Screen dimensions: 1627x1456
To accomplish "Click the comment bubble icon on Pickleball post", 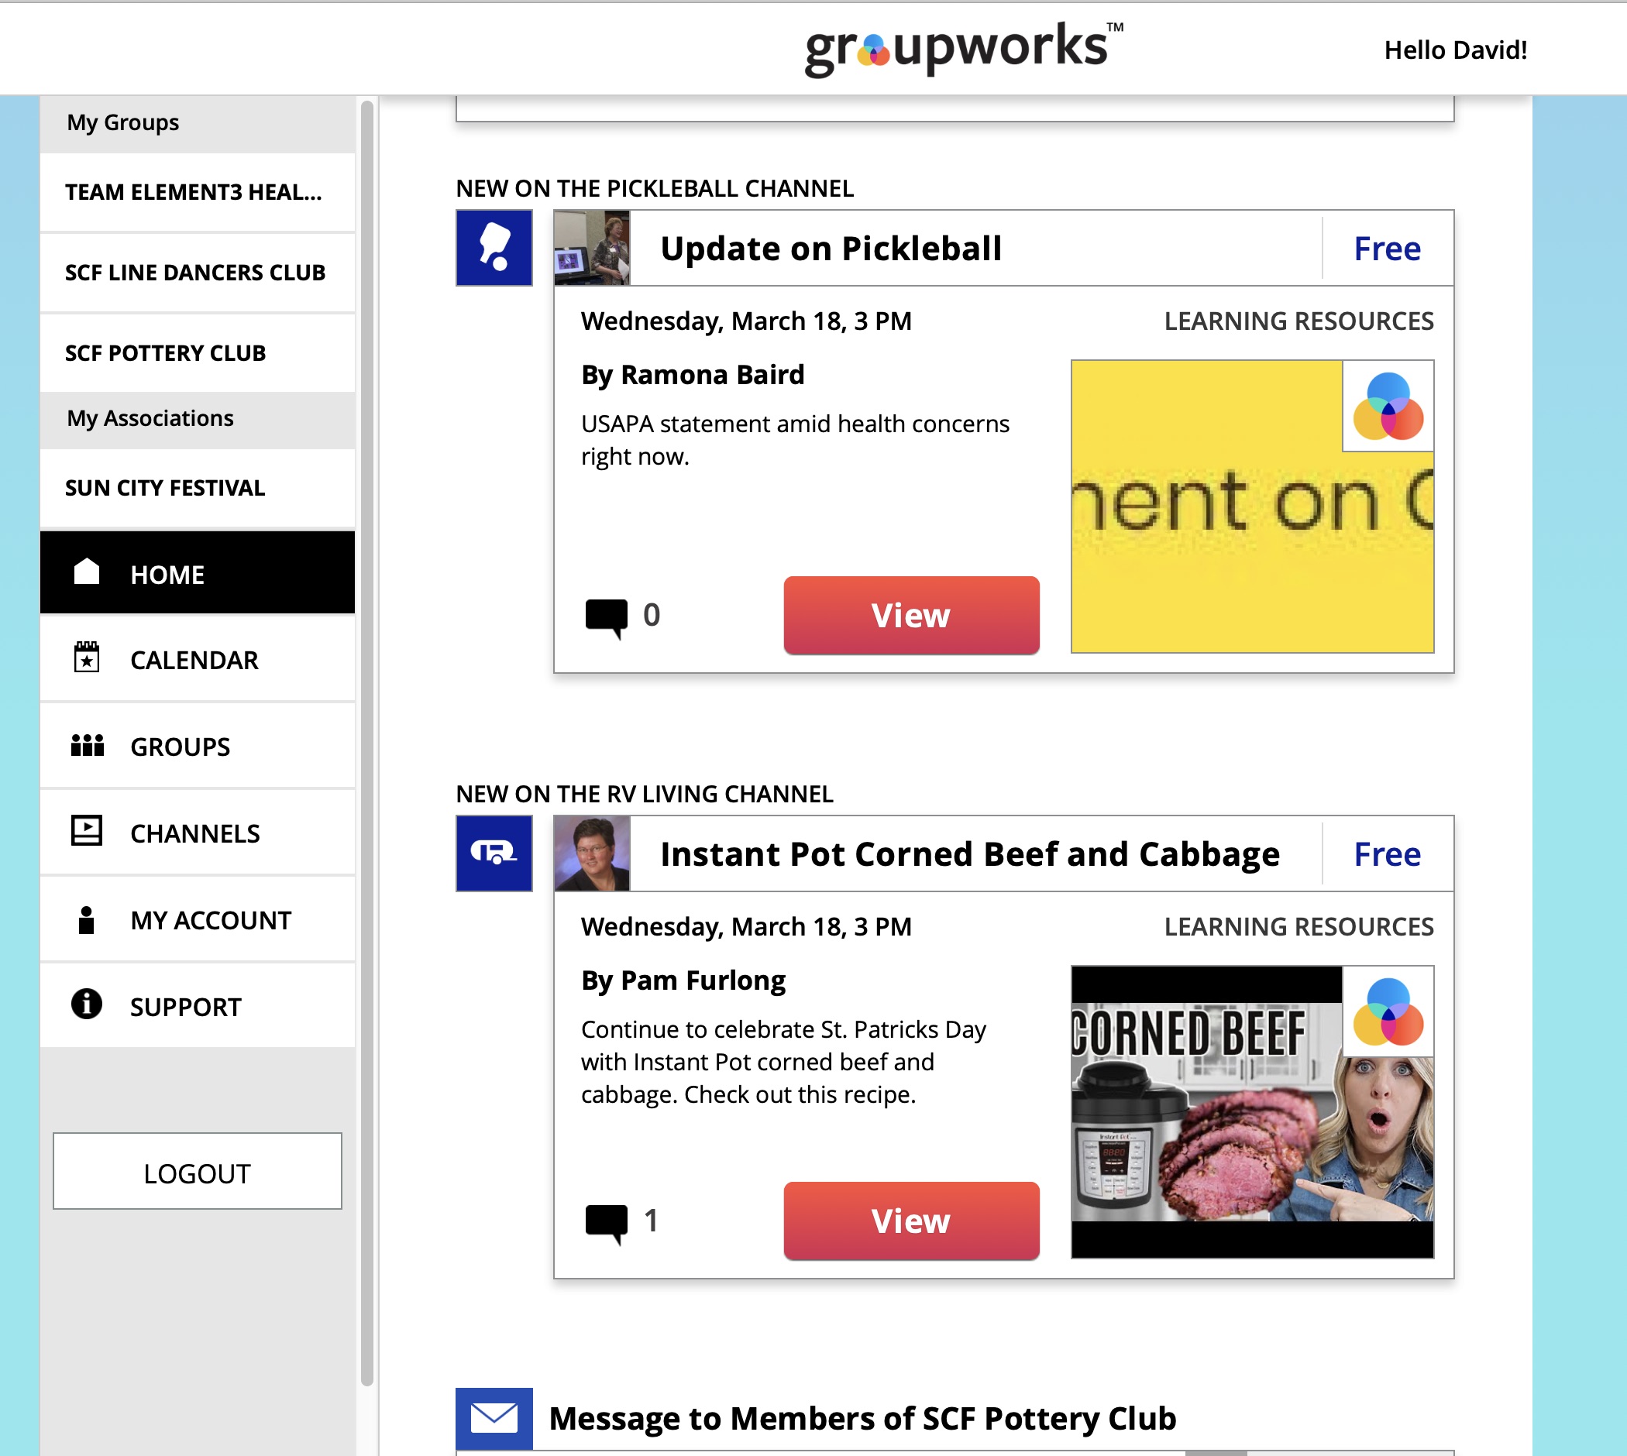I will click(x=606, y=616).
